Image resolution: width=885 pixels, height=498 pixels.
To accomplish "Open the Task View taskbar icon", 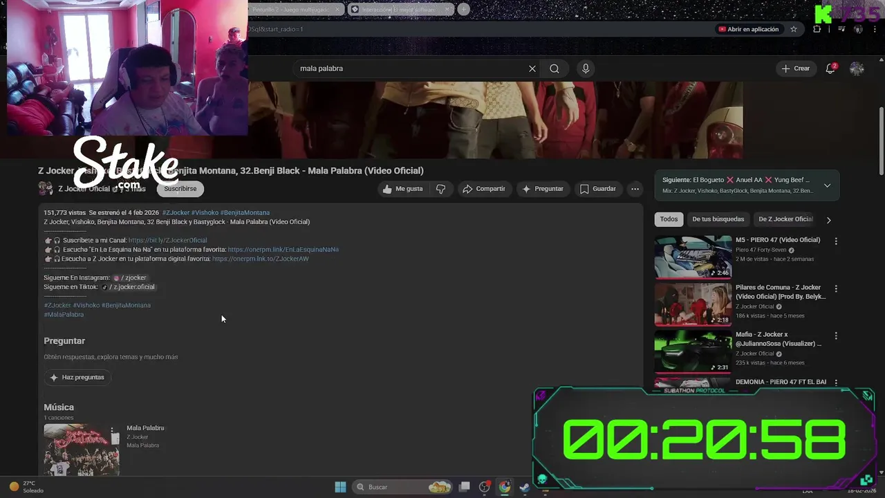I will (x=465, y=487).
